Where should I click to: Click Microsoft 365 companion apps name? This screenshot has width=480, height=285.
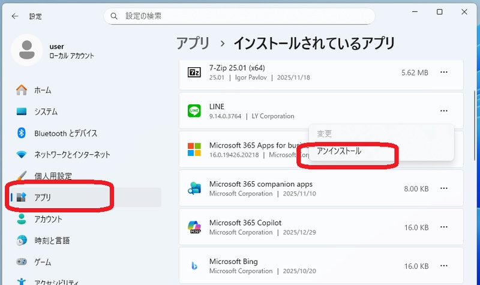[261, 184]
